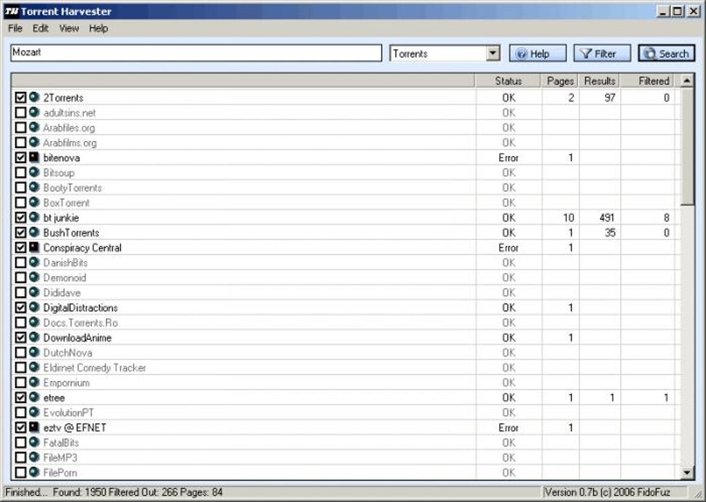706x502 pixels.
Task: Open the Help menu
Action: 98,28
